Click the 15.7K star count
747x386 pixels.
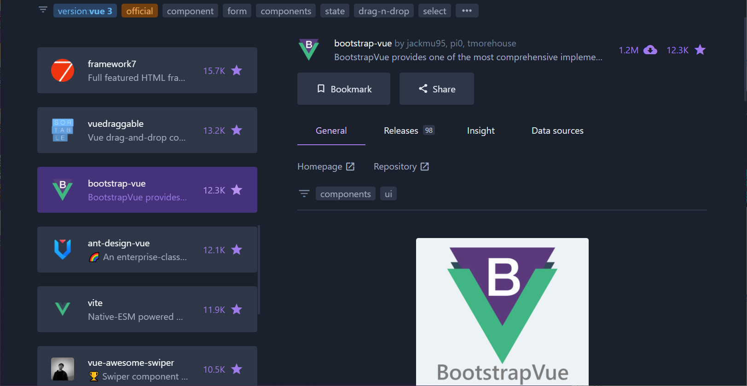coord(214,71)
